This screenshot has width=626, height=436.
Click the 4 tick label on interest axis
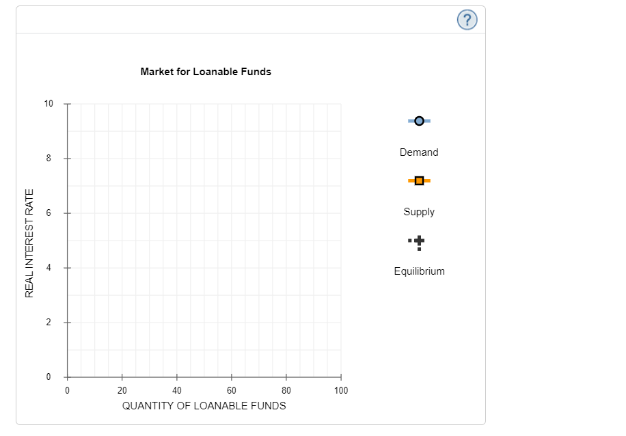click(x=49, y=267)
